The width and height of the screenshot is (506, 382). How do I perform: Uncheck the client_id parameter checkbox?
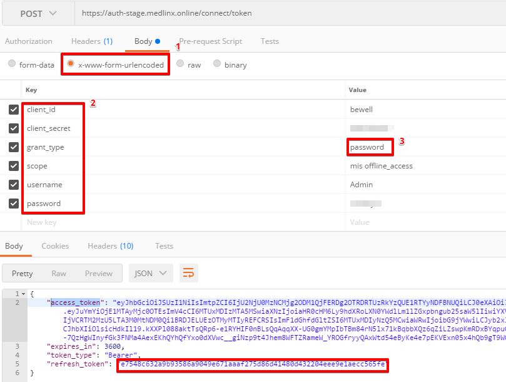coord(14,109)
